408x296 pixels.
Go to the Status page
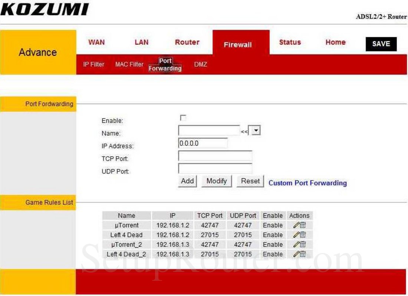(x=290, y=42)
